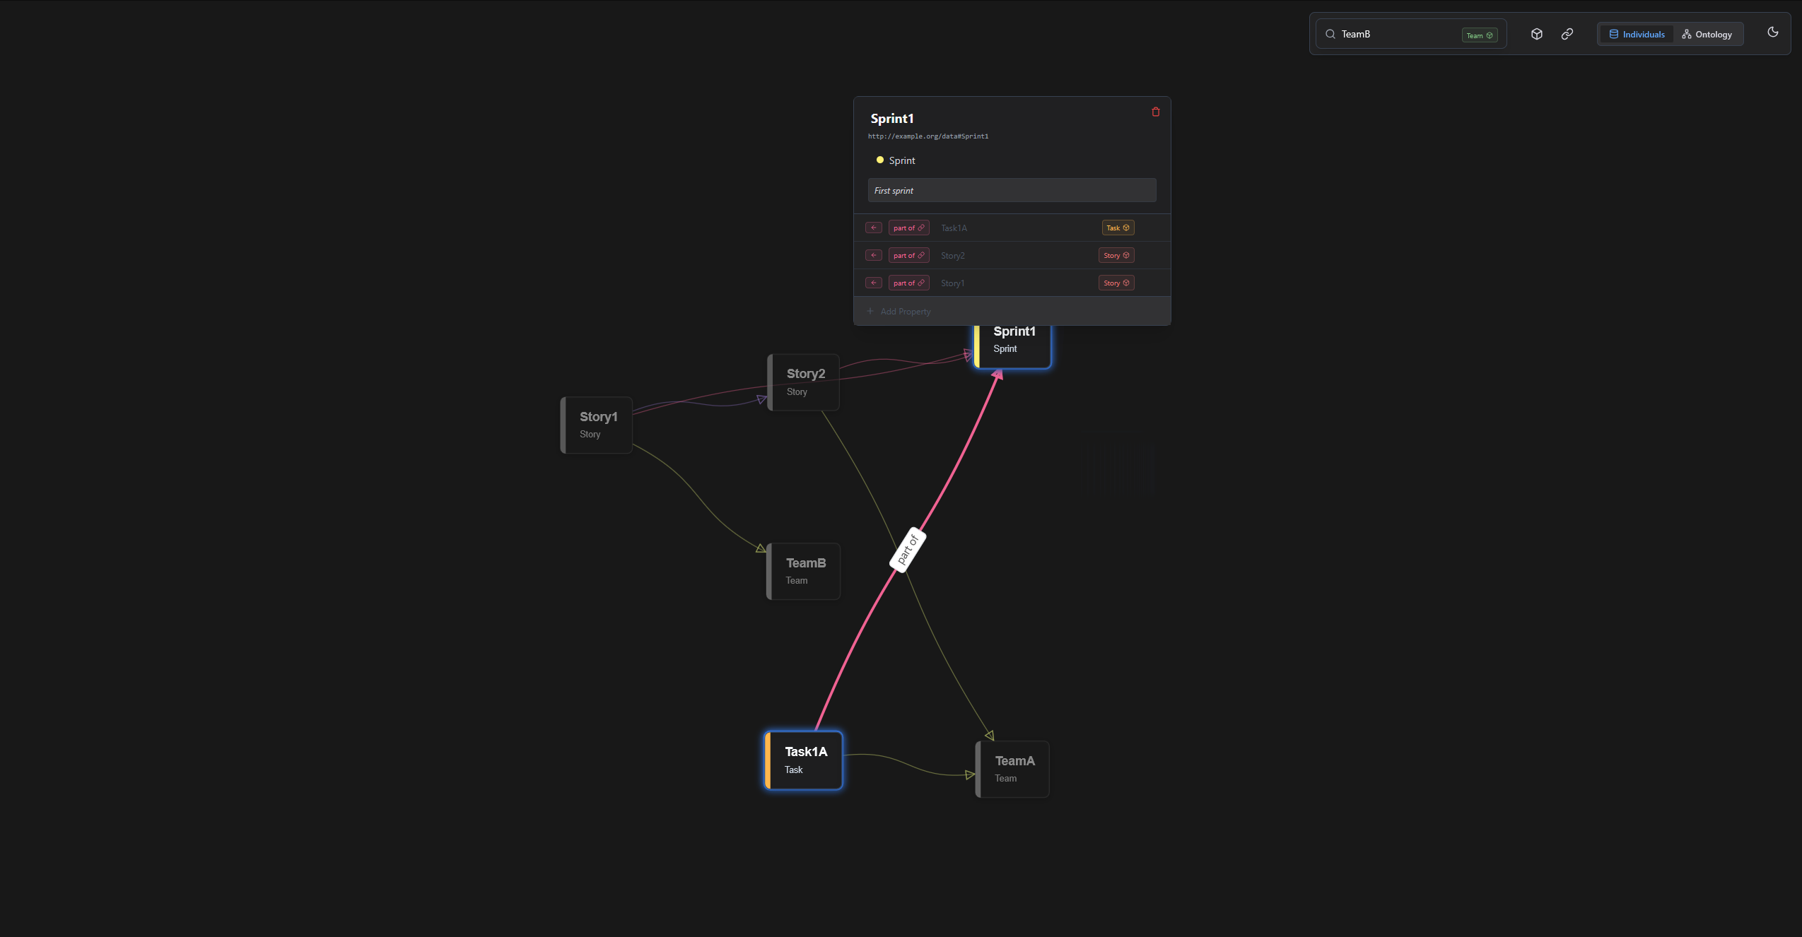The image size is (1802, 937).
Task: Switch to the Ontology tab
Action: coord(1709,34)
